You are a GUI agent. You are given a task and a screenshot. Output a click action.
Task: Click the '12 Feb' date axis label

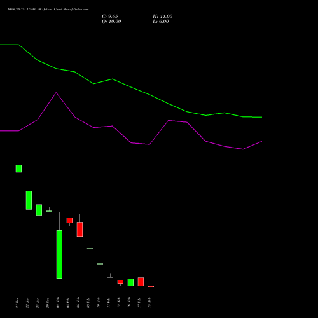119,303
